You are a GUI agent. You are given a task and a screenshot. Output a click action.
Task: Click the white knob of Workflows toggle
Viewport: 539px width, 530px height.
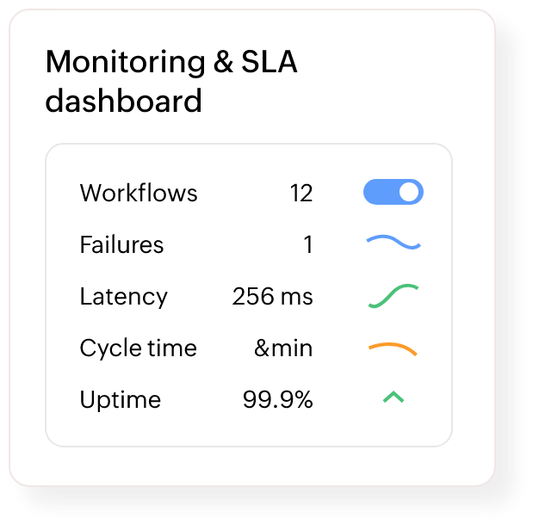[411, 192]
